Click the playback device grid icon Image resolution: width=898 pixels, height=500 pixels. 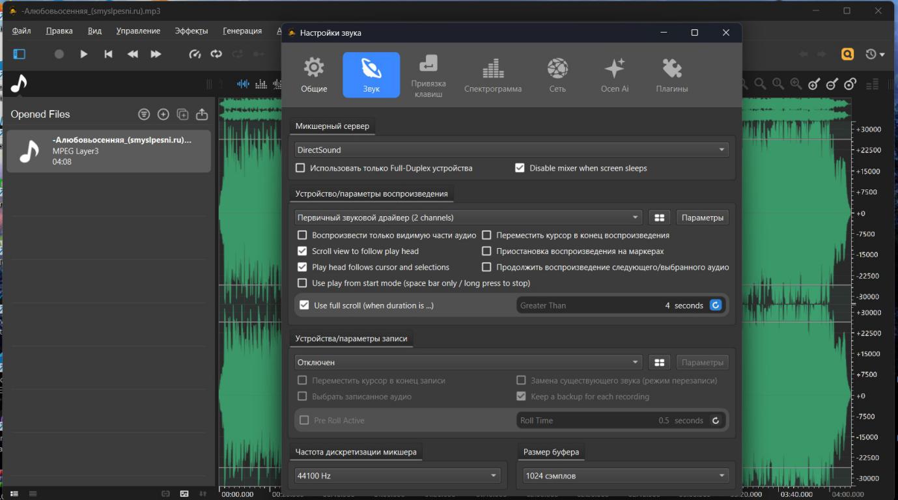tap(659, 217)
